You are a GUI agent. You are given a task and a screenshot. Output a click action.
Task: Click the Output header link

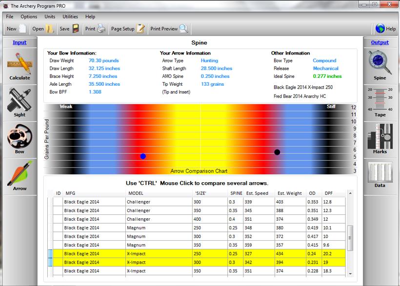(x=380, y=42)
